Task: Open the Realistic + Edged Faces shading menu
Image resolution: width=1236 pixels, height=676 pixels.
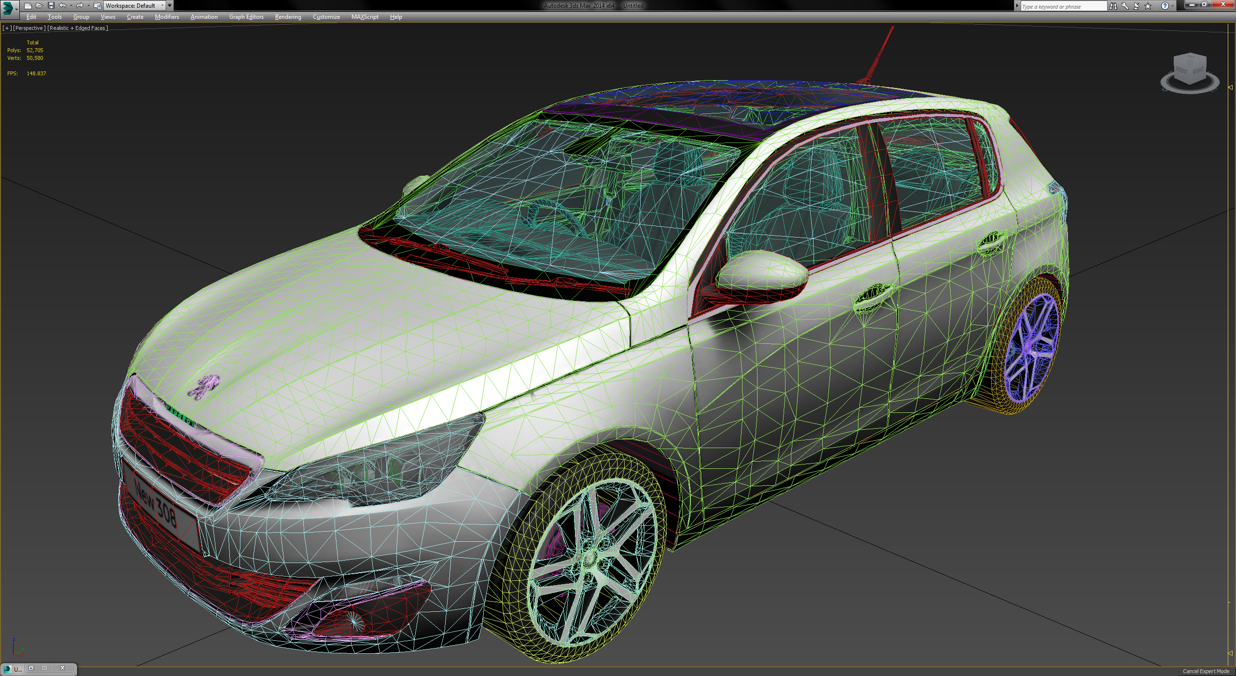Action: 77,28
